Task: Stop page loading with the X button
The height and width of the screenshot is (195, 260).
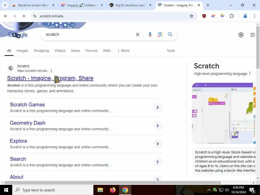Action: pos(24,16)
